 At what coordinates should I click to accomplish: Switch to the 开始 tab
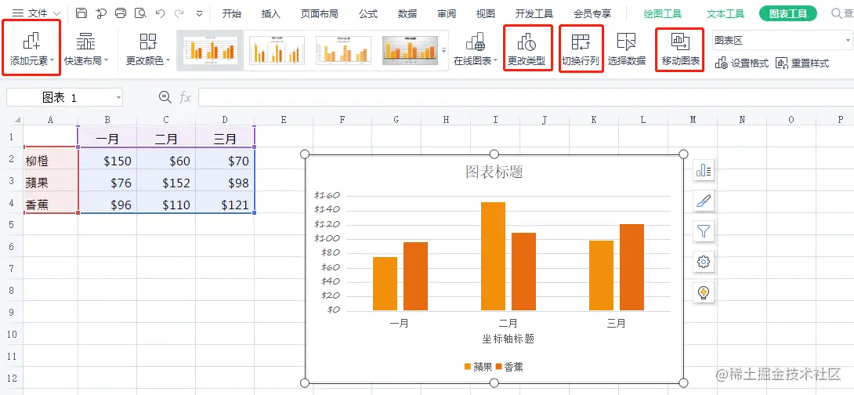(231, 14)
